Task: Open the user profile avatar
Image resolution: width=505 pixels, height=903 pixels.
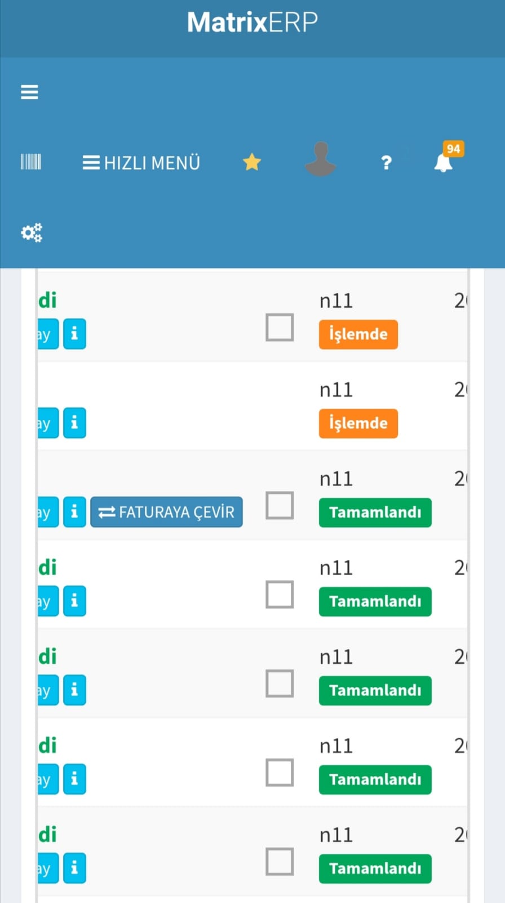Action: 320,160
